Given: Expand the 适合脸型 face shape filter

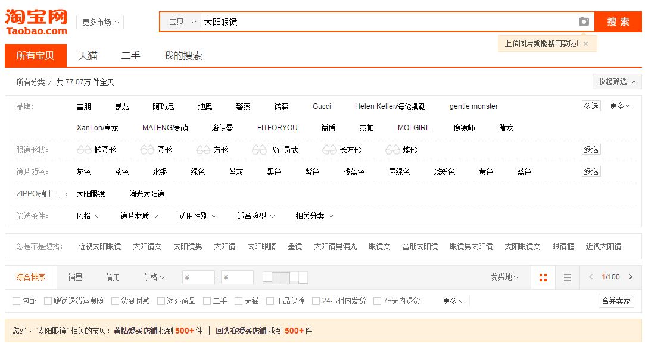Looking at the screenshot, I should click(256, 216).
